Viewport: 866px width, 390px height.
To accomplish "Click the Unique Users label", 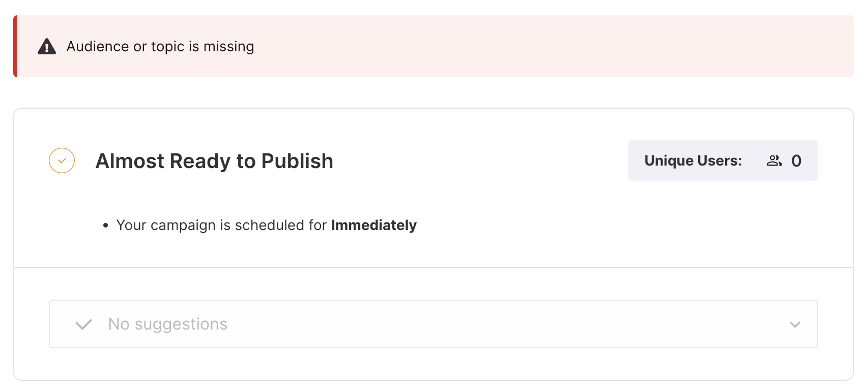I will (x=693, y=160).
